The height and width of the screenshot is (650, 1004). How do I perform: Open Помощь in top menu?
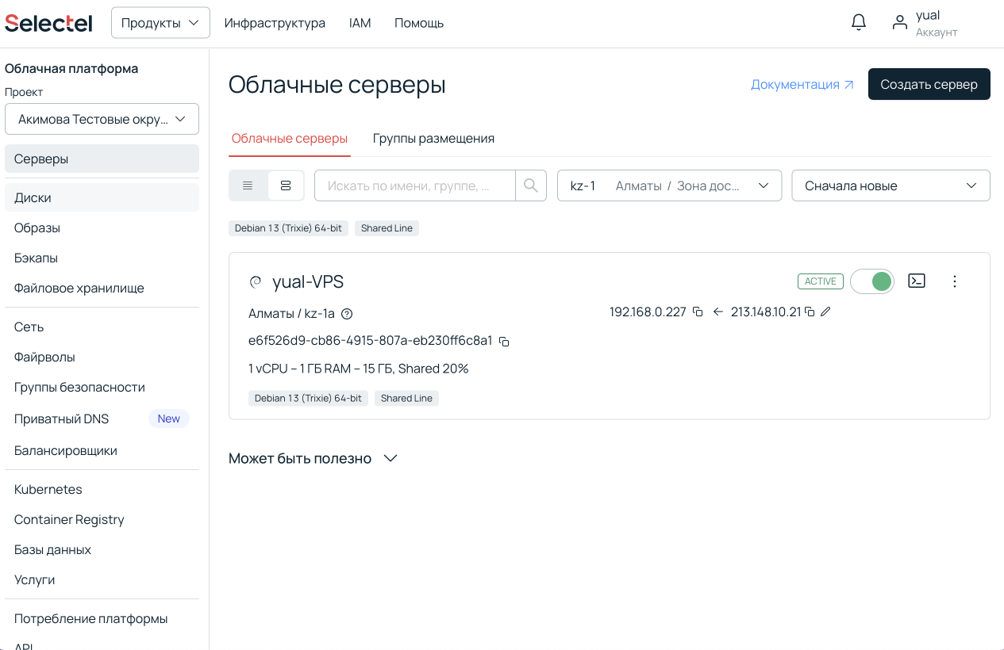click(419, 23)
